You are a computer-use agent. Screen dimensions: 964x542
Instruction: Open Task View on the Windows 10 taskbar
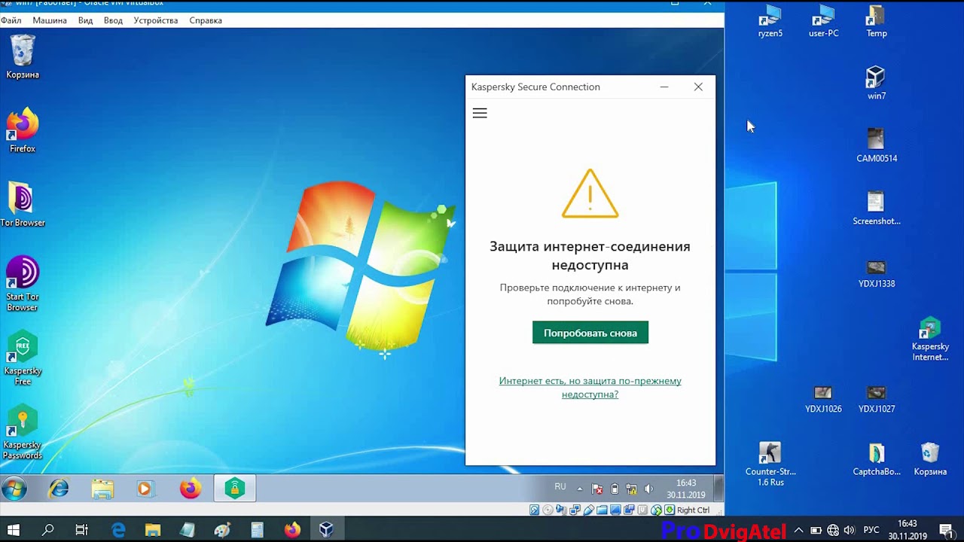(82, 530)
